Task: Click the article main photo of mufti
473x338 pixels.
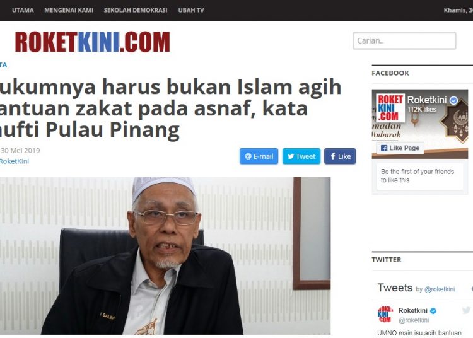Action: click(165, 255)
